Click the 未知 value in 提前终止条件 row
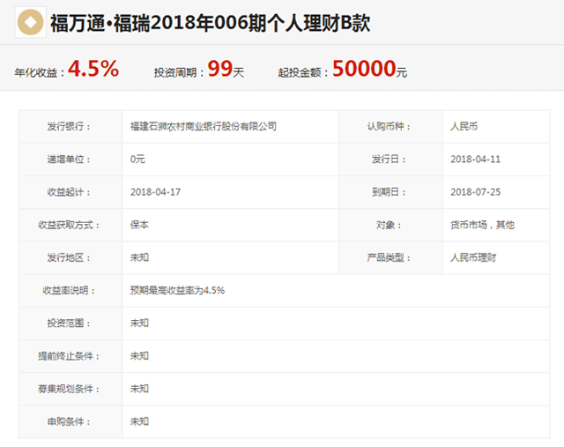This screenshot has width=564, height=447. 139,356
